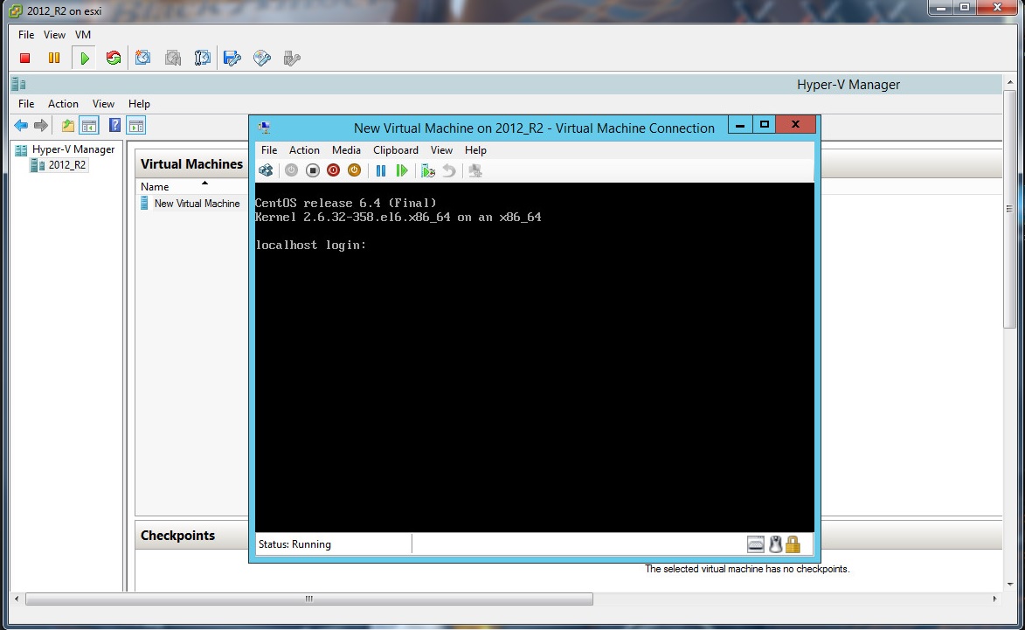
Task: Click the vertical scrollbar thumb at right edge
Action: (1010, 209)
